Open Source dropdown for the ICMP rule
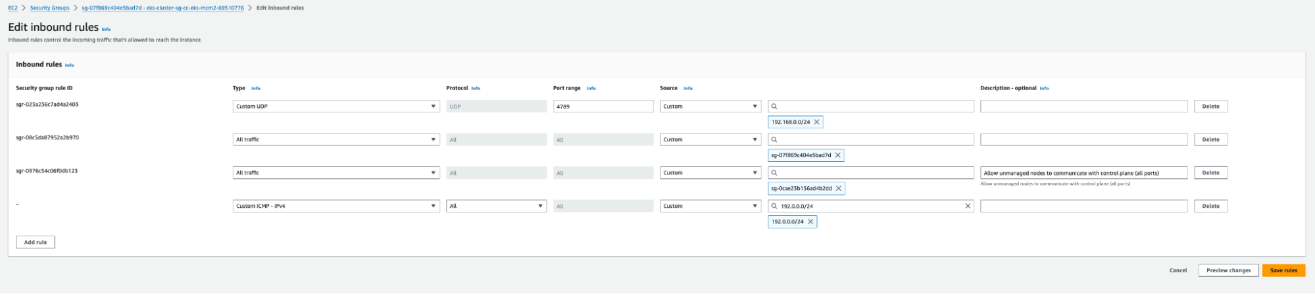Viewport: 1315px width, 294px height. point(710,206)
